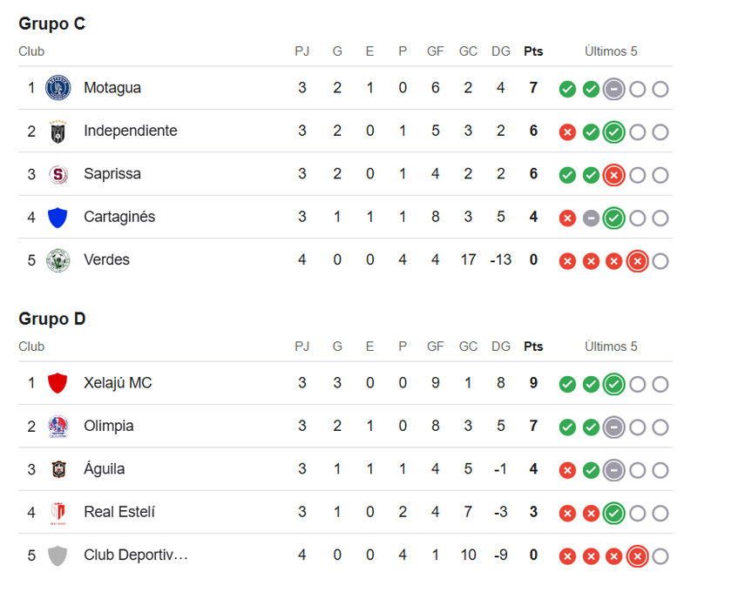Click the Verdes club crest icon
Image resolution: width=745 pixels, height=592 pixels.
click(x=58, y=259)
